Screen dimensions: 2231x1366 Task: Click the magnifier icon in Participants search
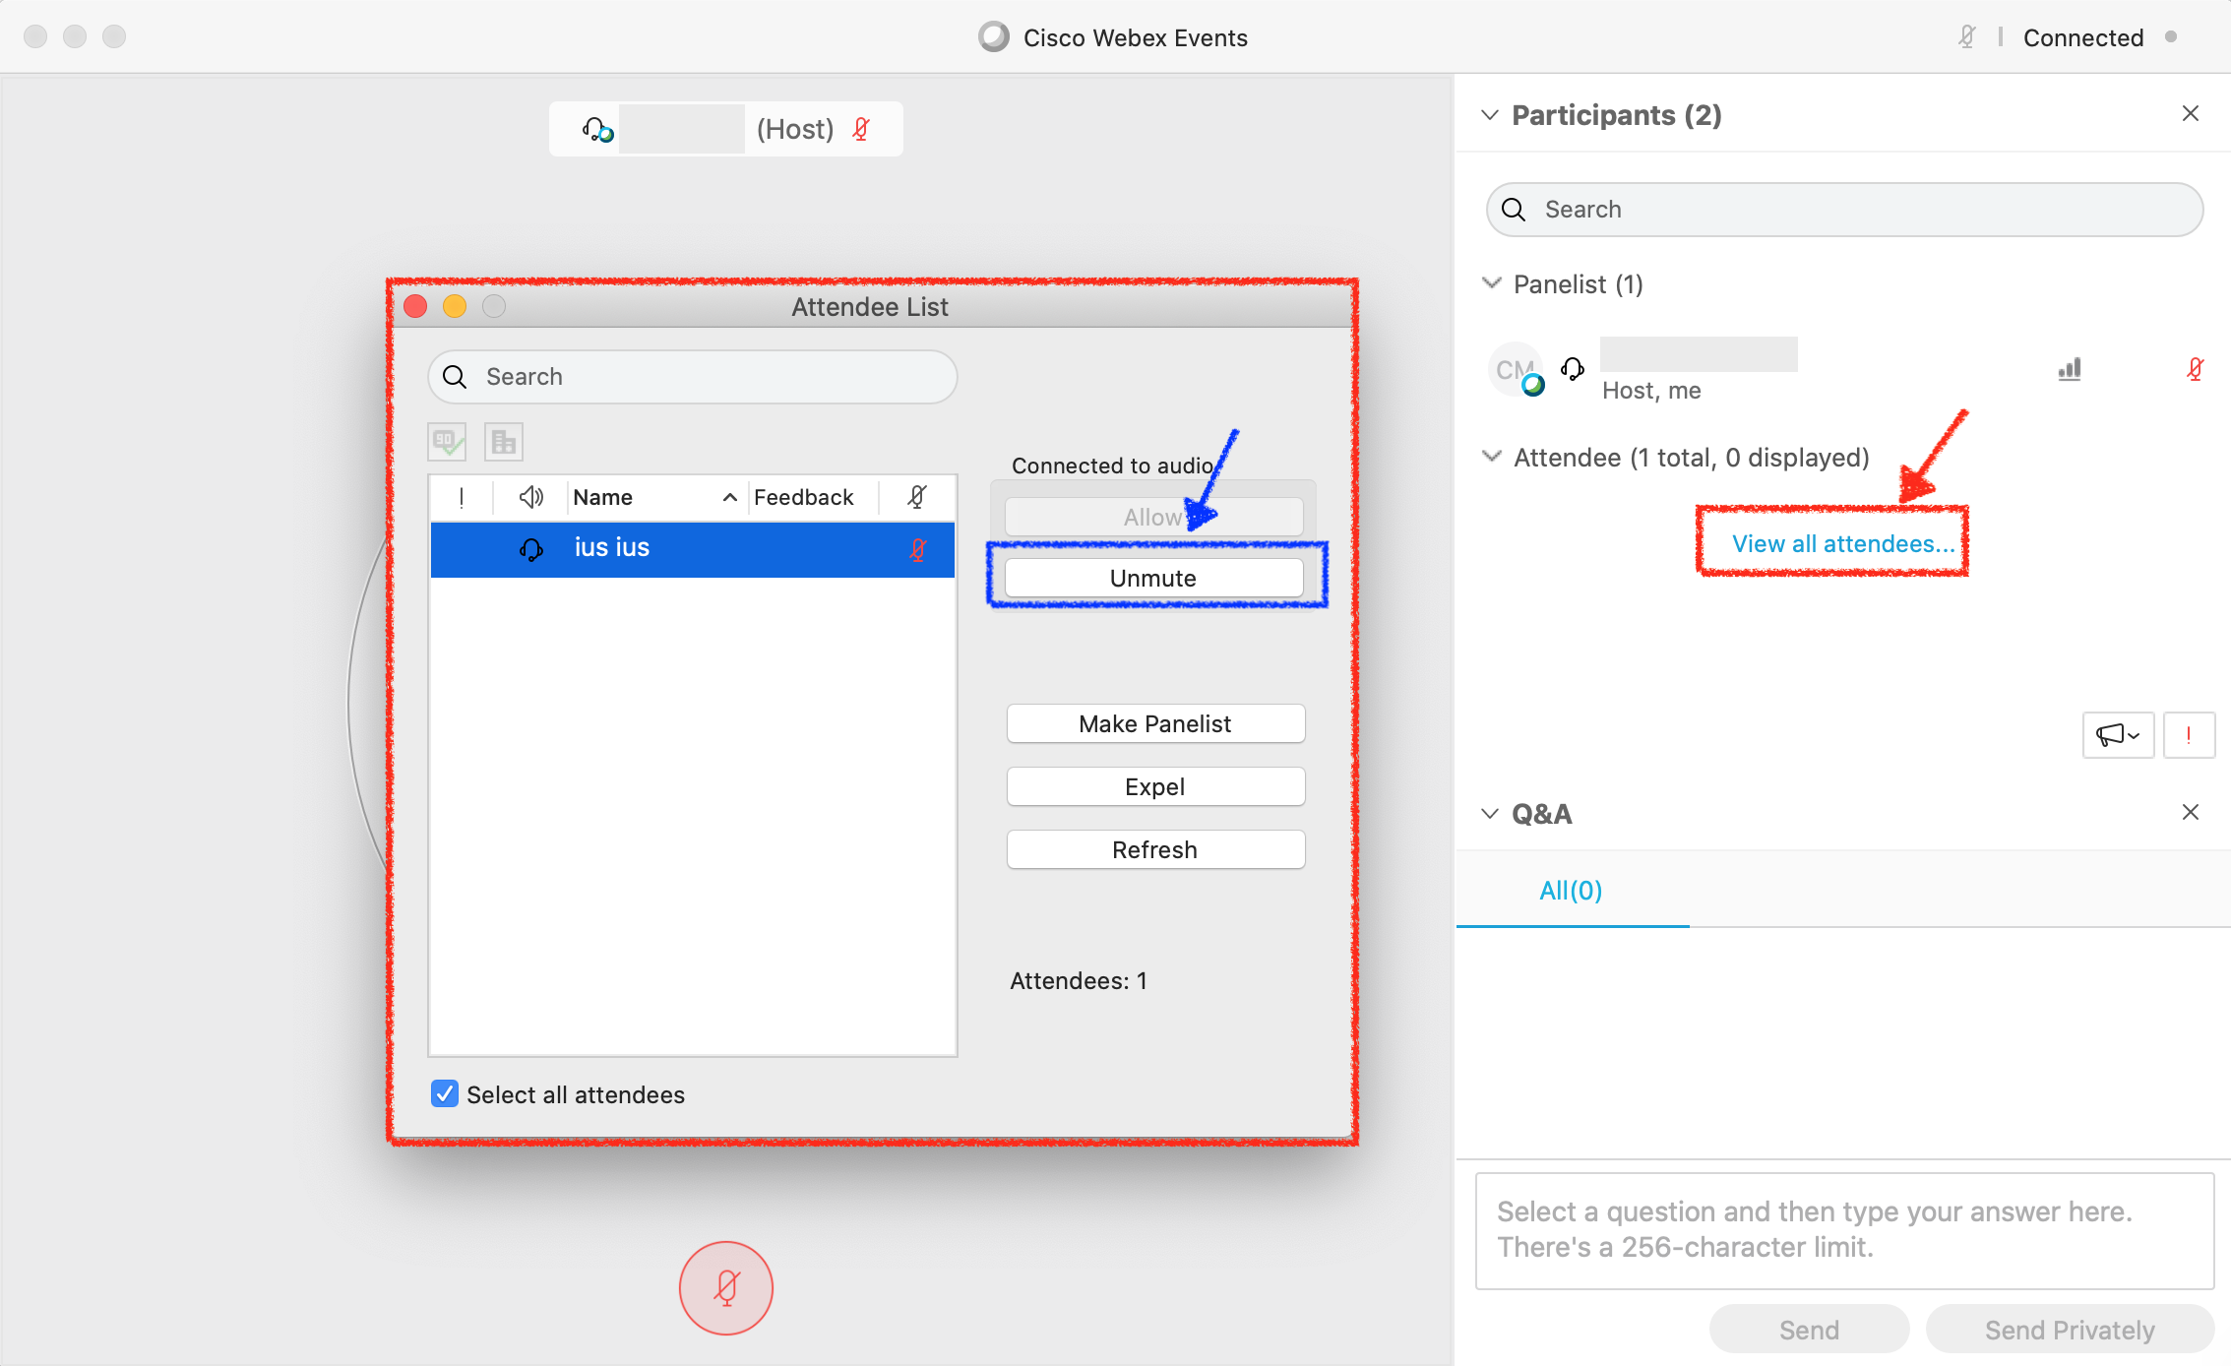1514,210
